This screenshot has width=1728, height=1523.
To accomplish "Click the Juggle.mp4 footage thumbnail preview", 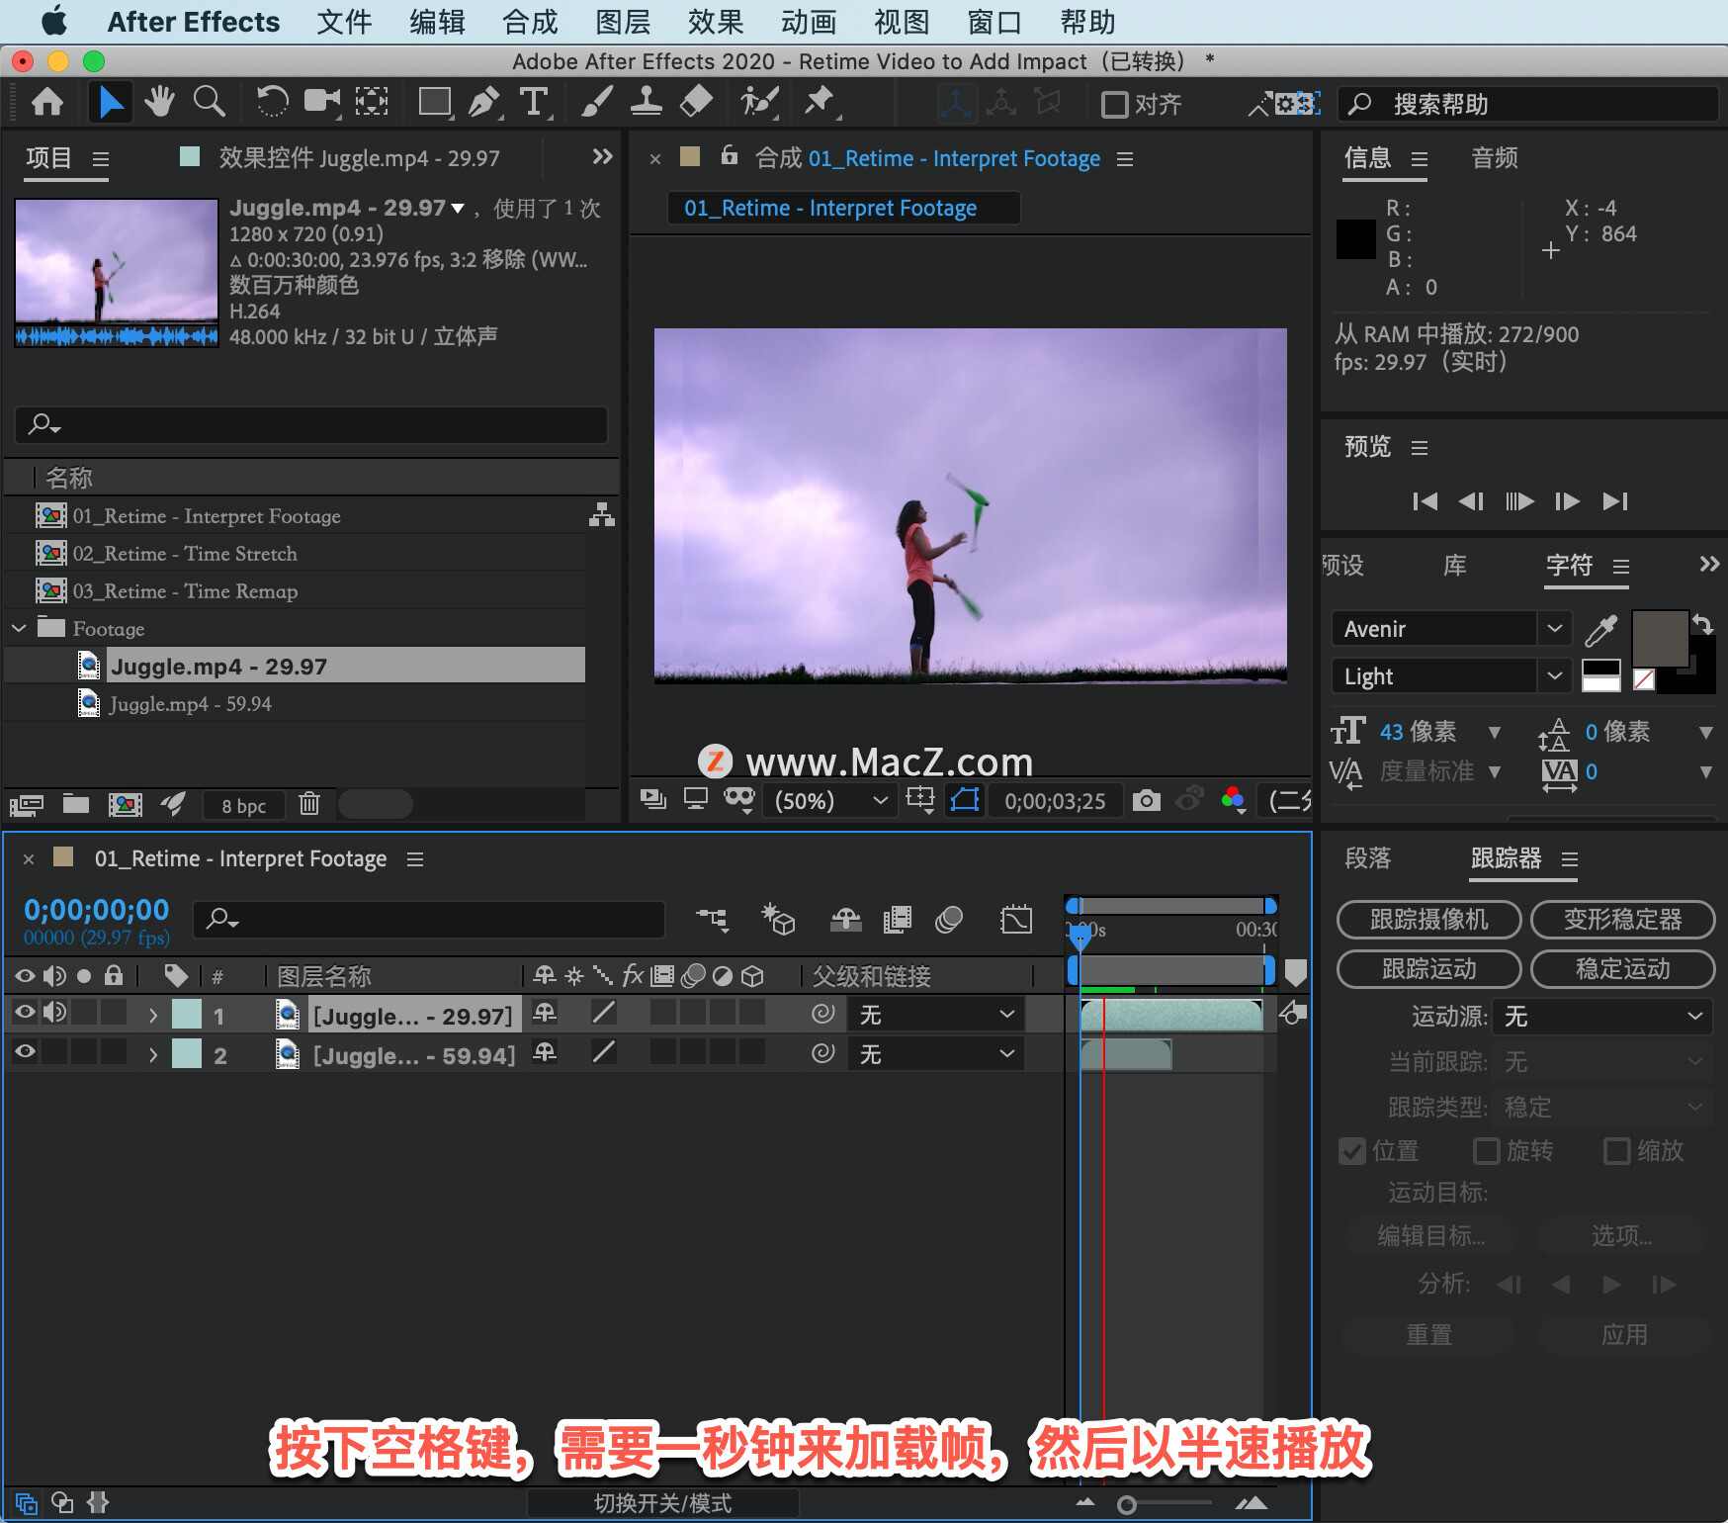I will [x=117, y=272].
